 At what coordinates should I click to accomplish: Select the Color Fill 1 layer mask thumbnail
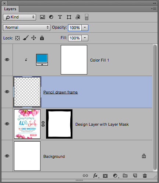(x=74, y=60)
